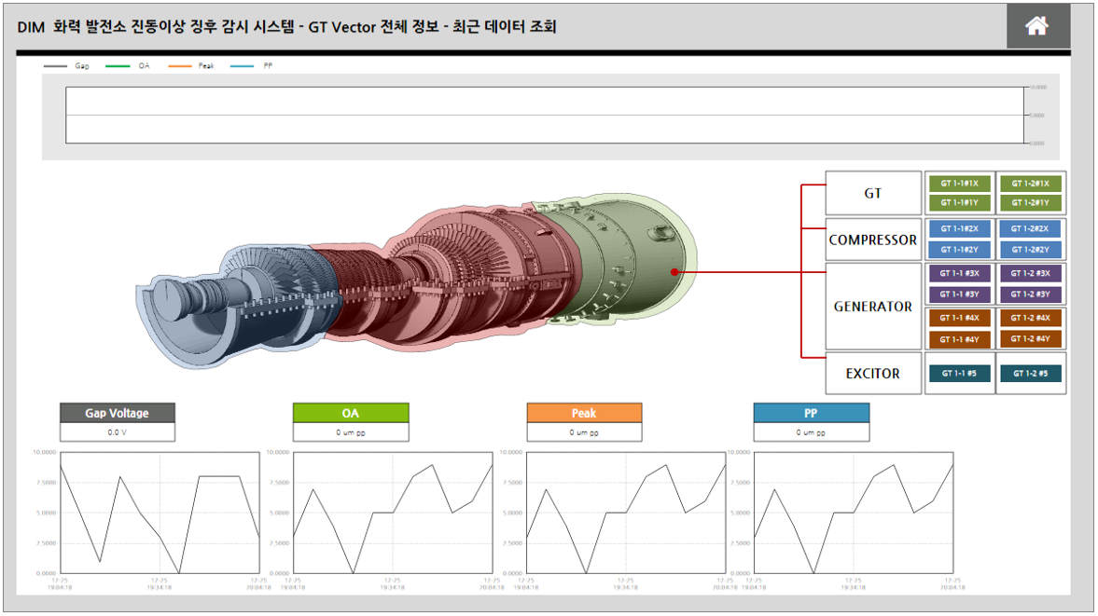Click the Gap legend entry

pos(66,66)
